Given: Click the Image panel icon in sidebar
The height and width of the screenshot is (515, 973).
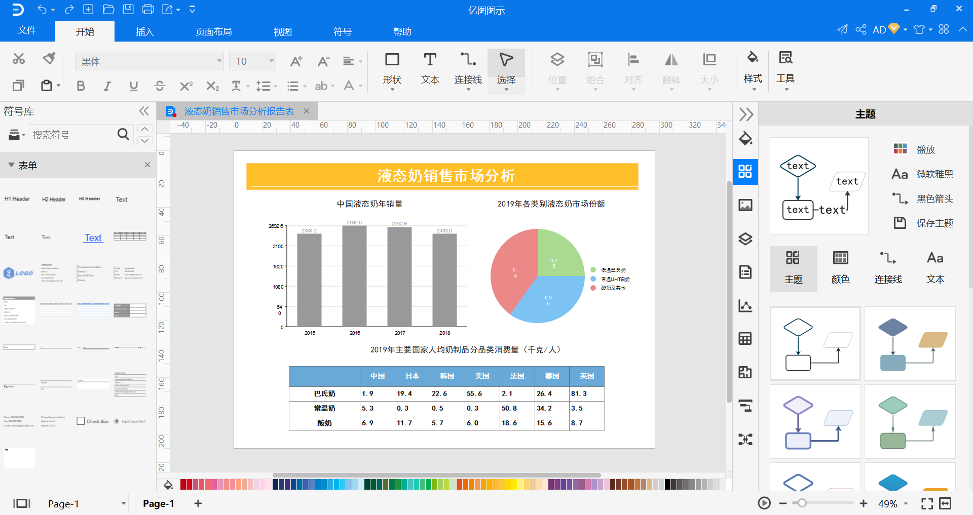Looking at the screenshot, I should point(745,205).
